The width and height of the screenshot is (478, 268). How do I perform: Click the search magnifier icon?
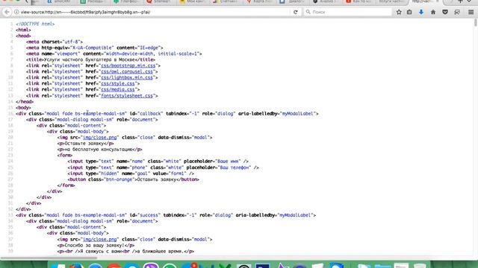(x=308, y=12)
